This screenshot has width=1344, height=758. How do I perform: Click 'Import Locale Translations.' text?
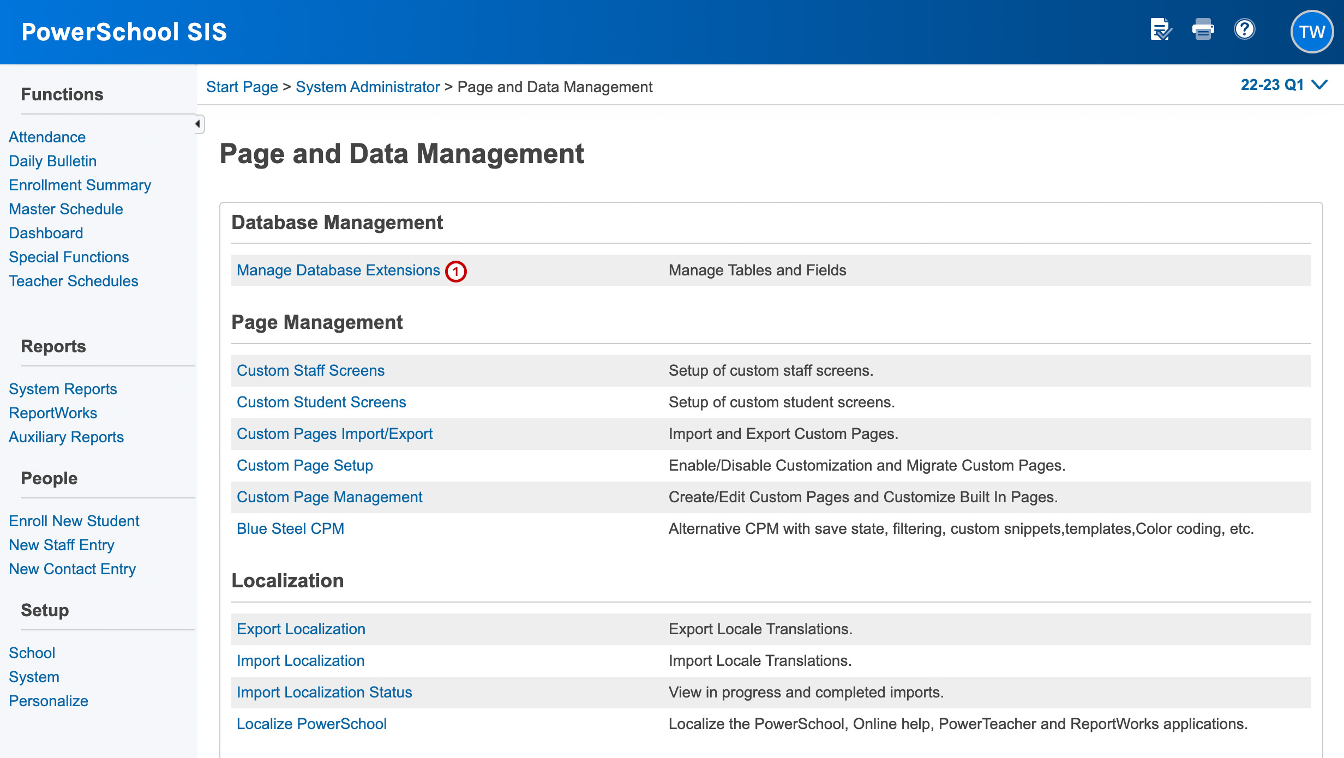tap(760, 660)
